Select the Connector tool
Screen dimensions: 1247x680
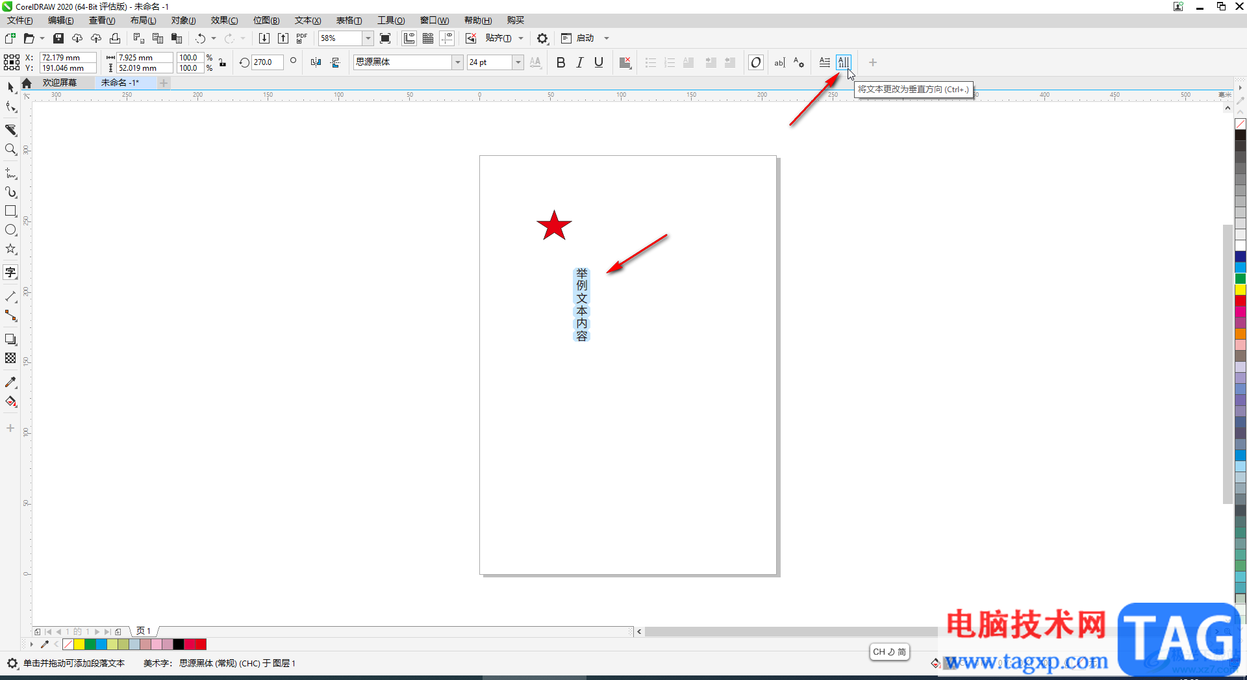coord(10,316)
